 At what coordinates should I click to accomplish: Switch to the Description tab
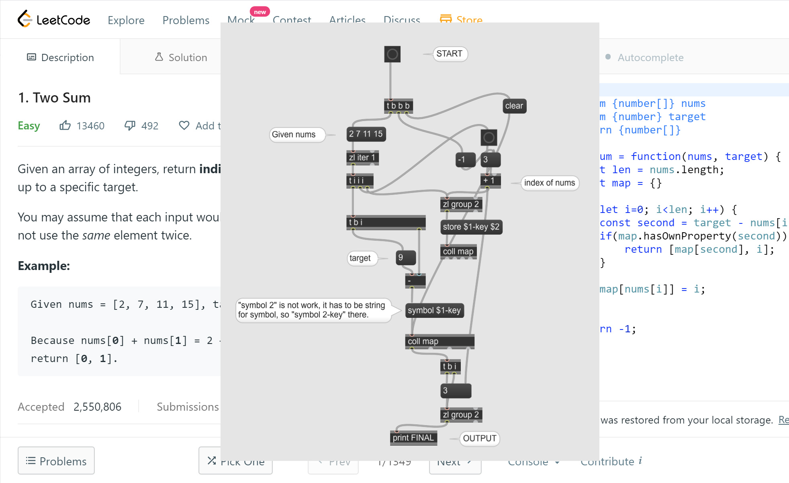pos(60,57)
